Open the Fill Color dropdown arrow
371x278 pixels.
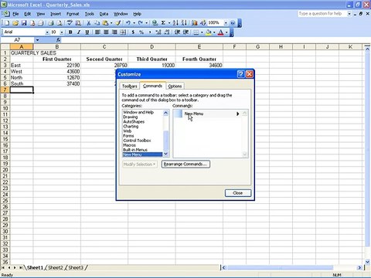tap(214, 32)
